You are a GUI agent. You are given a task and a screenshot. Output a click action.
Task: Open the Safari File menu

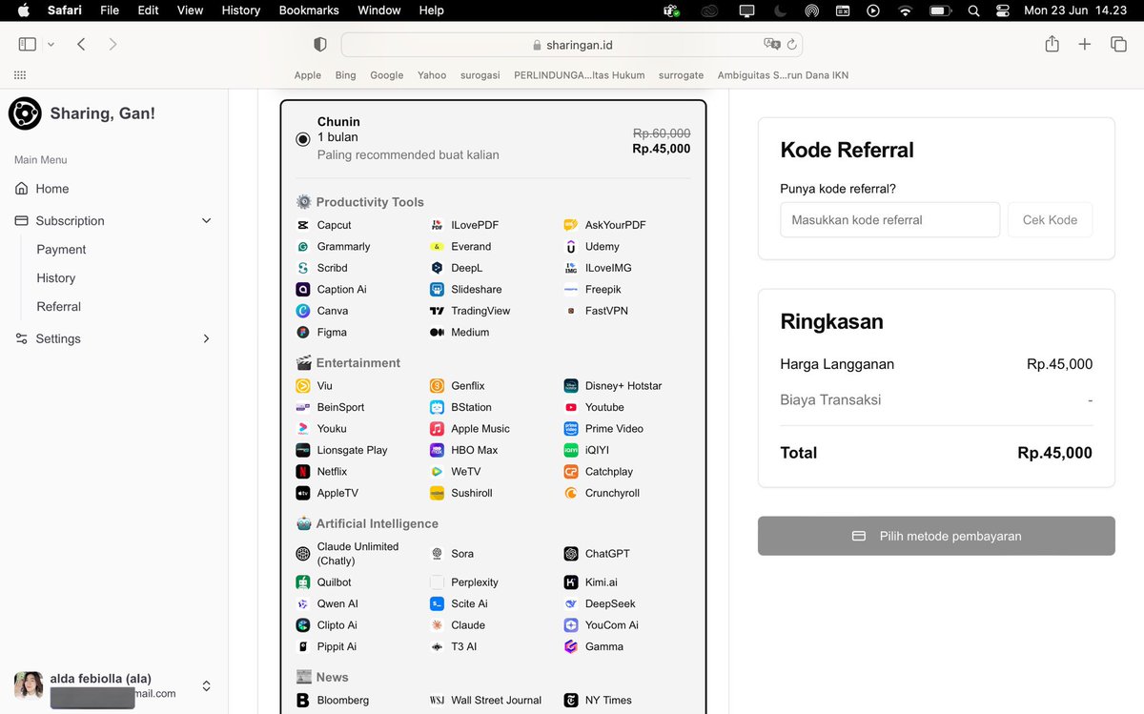[110, 10]
